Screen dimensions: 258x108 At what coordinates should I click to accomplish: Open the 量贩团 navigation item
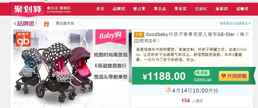coord(242,9)
